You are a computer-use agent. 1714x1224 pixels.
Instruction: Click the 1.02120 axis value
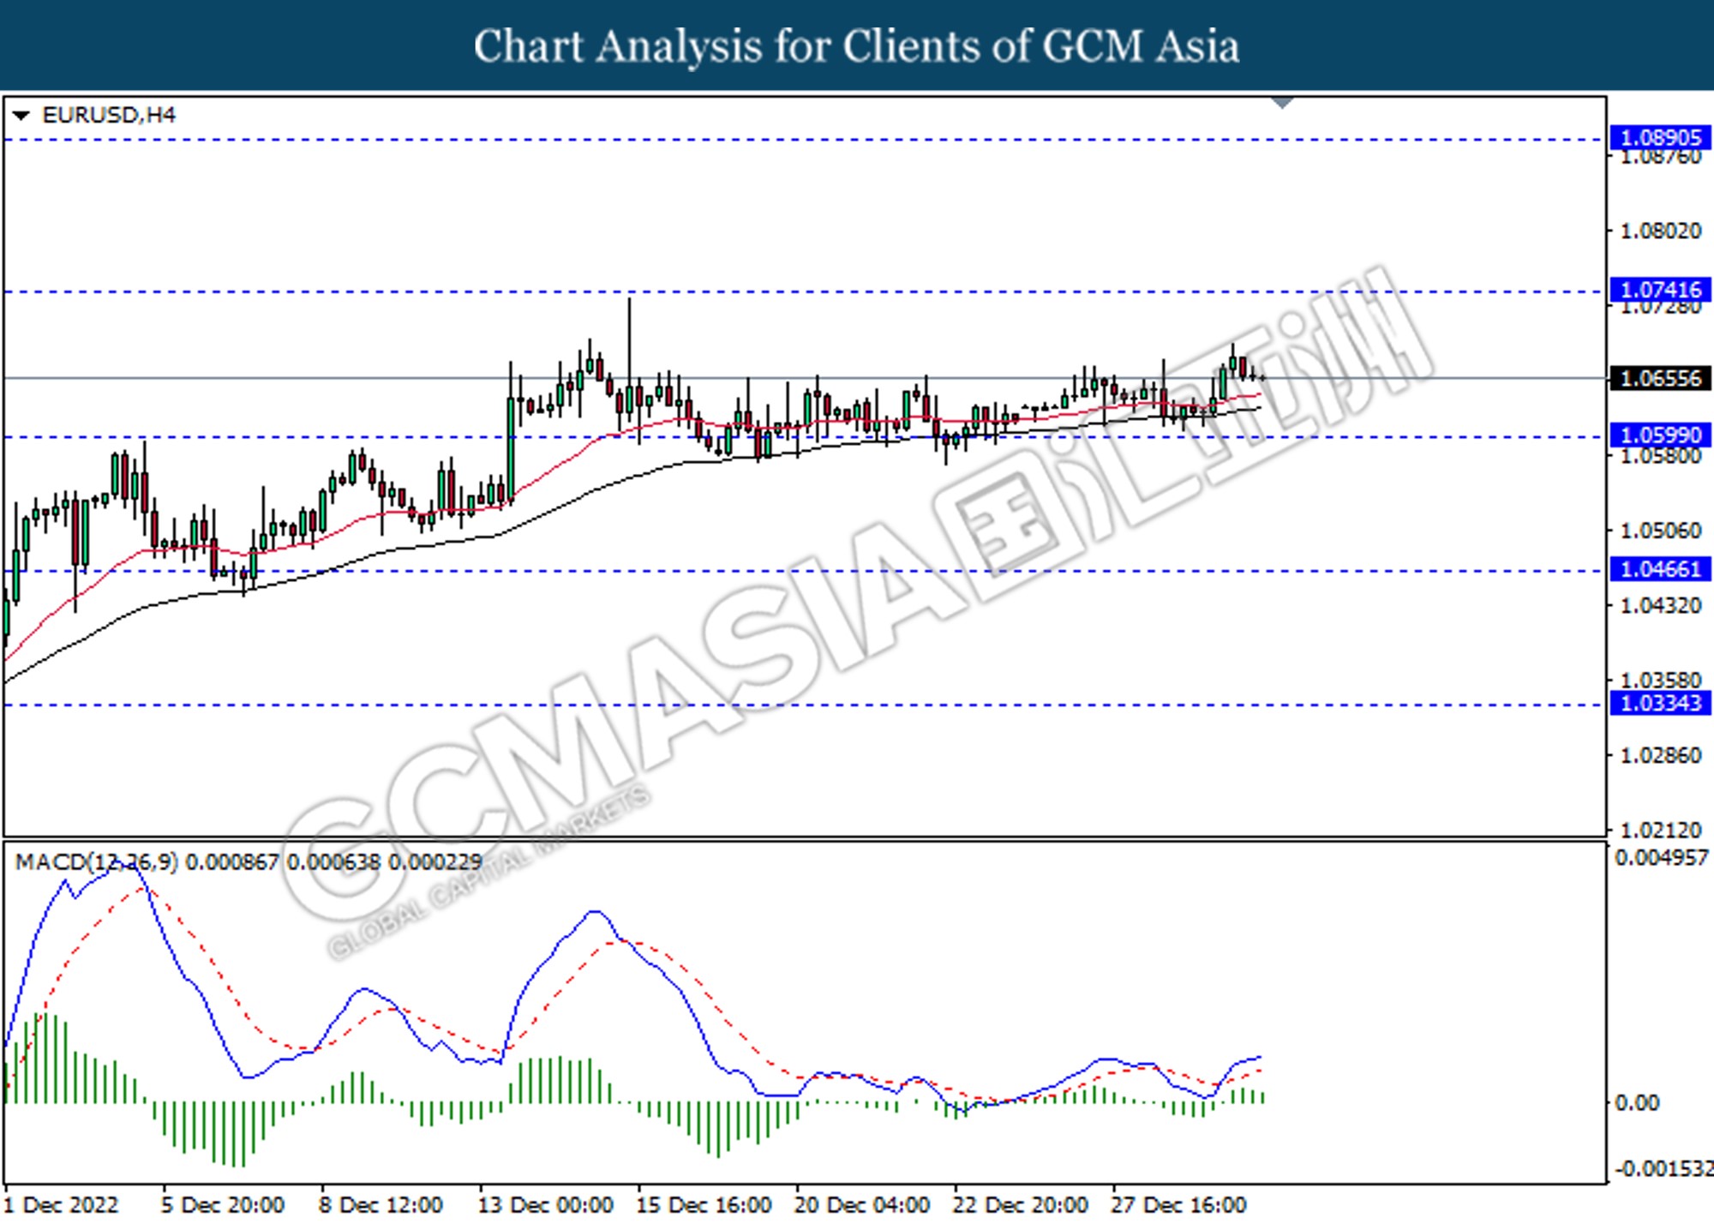1660,830
